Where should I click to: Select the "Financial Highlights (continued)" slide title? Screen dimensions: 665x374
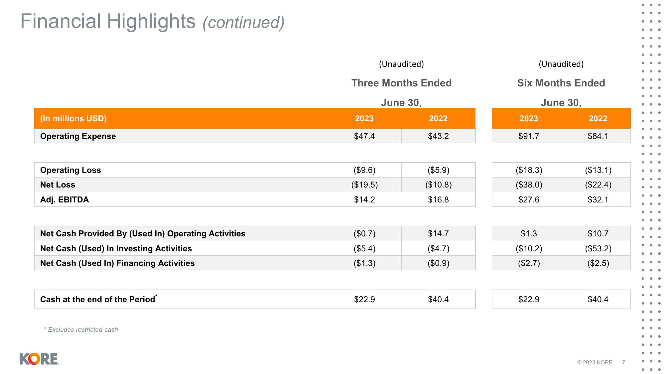(152, 22)
